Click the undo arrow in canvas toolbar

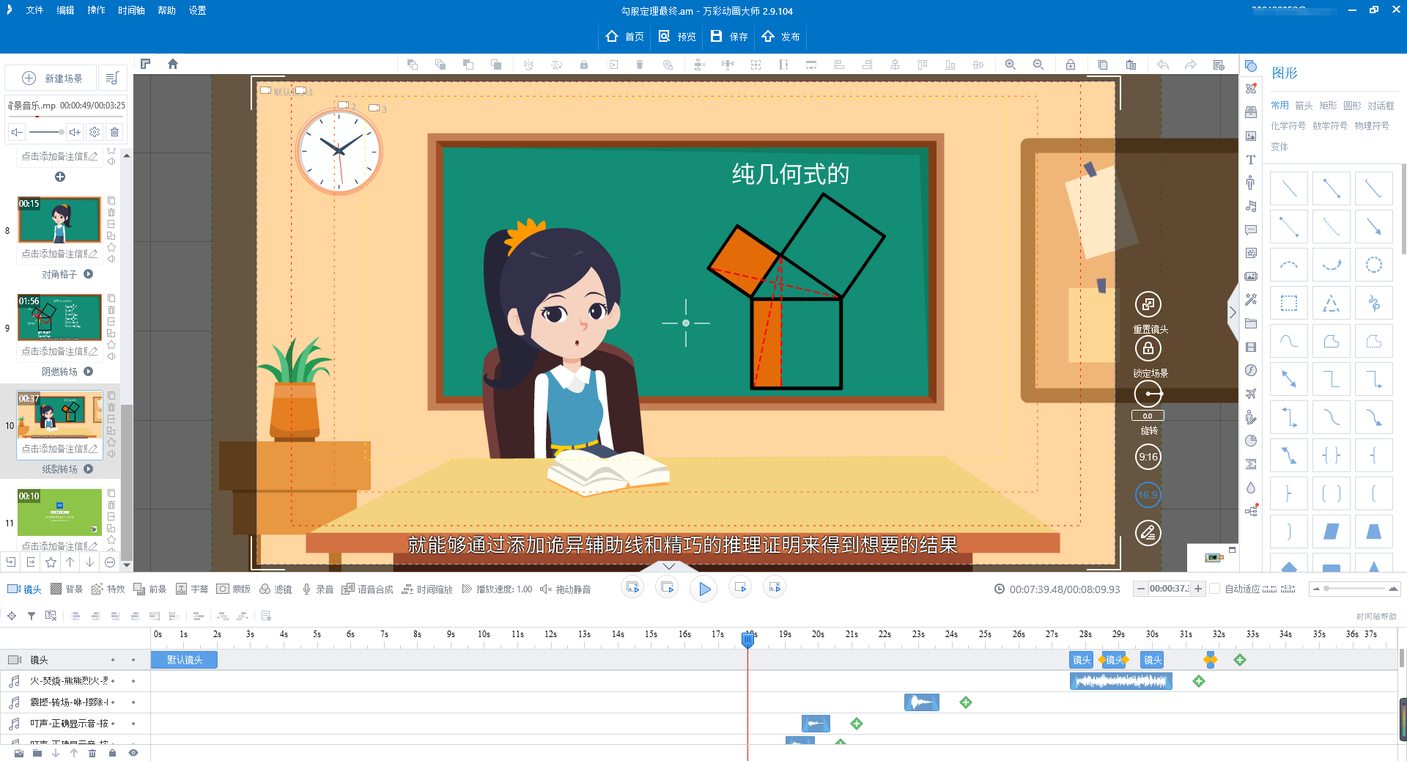tap(1163, 65)
